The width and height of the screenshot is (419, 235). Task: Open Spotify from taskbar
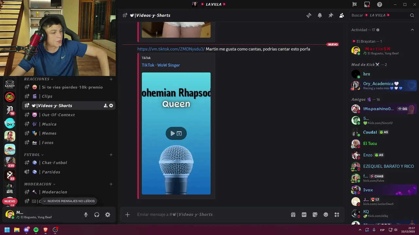coord(36,230)
